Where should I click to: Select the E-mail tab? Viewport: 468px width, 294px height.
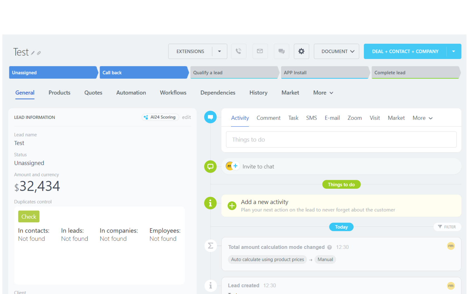[x=332, y=118]
